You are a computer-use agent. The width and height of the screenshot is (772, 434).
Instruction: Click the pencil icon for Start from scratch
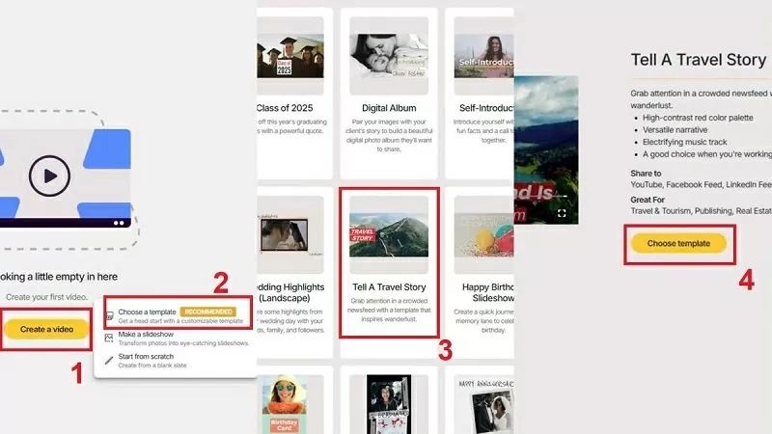click(x=109, y=360)
